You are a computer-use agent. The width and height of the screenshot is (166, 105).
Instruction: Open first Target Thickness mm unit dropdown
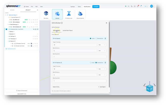point(102,45)
